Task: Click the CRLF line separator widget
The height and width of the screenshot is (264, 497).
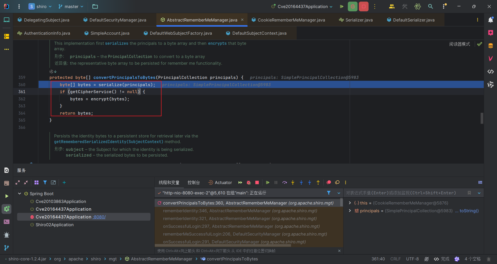Action: coord(395,259)
